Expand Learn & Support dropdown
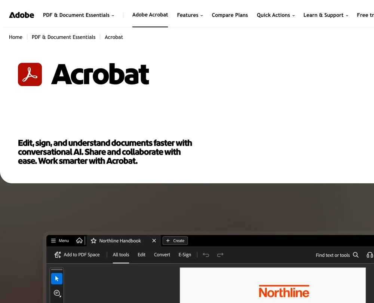This screenshot has height=303, width=374. point(326,15)
